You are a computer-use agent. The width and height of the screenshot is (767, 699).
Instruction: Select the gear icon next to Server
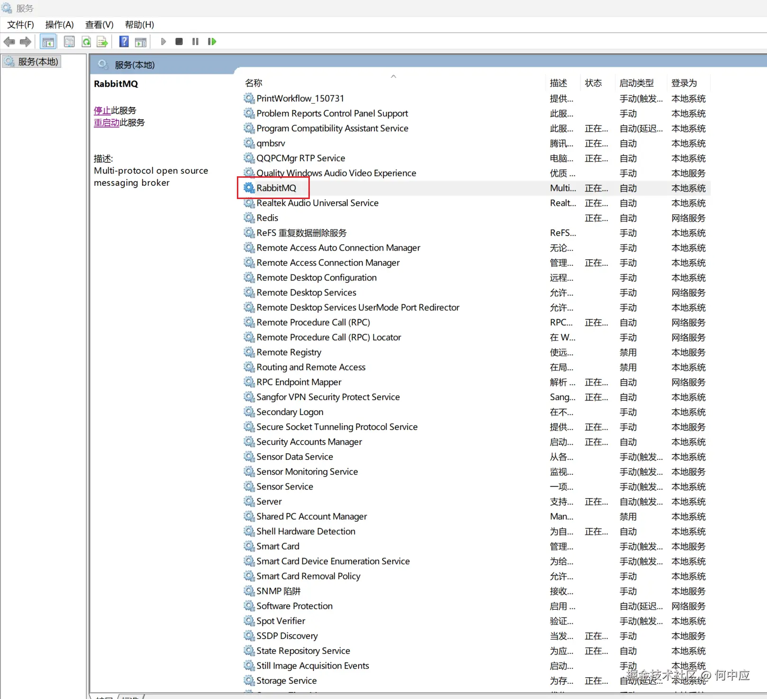click(249, 501)
